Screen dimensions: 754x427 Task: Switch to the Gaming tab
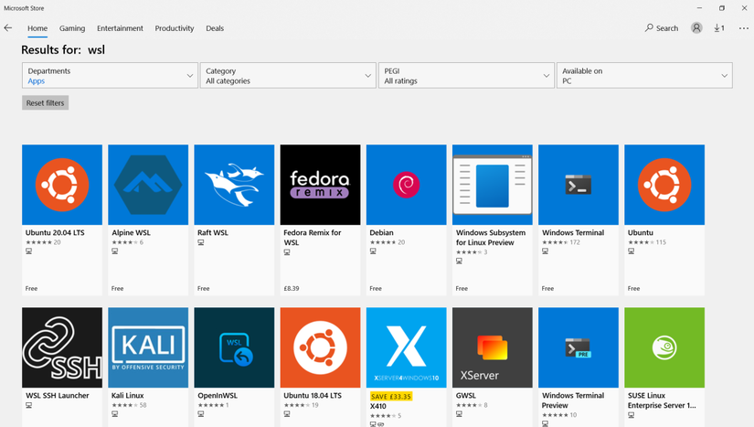72,28
